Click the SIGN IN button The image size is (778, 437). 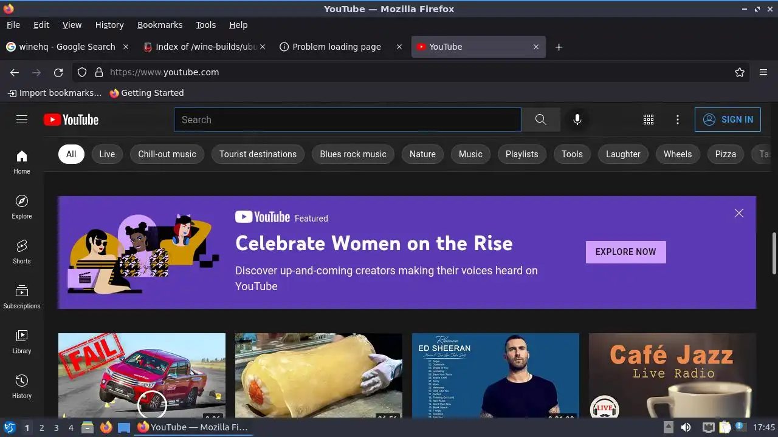coord(728,120)
